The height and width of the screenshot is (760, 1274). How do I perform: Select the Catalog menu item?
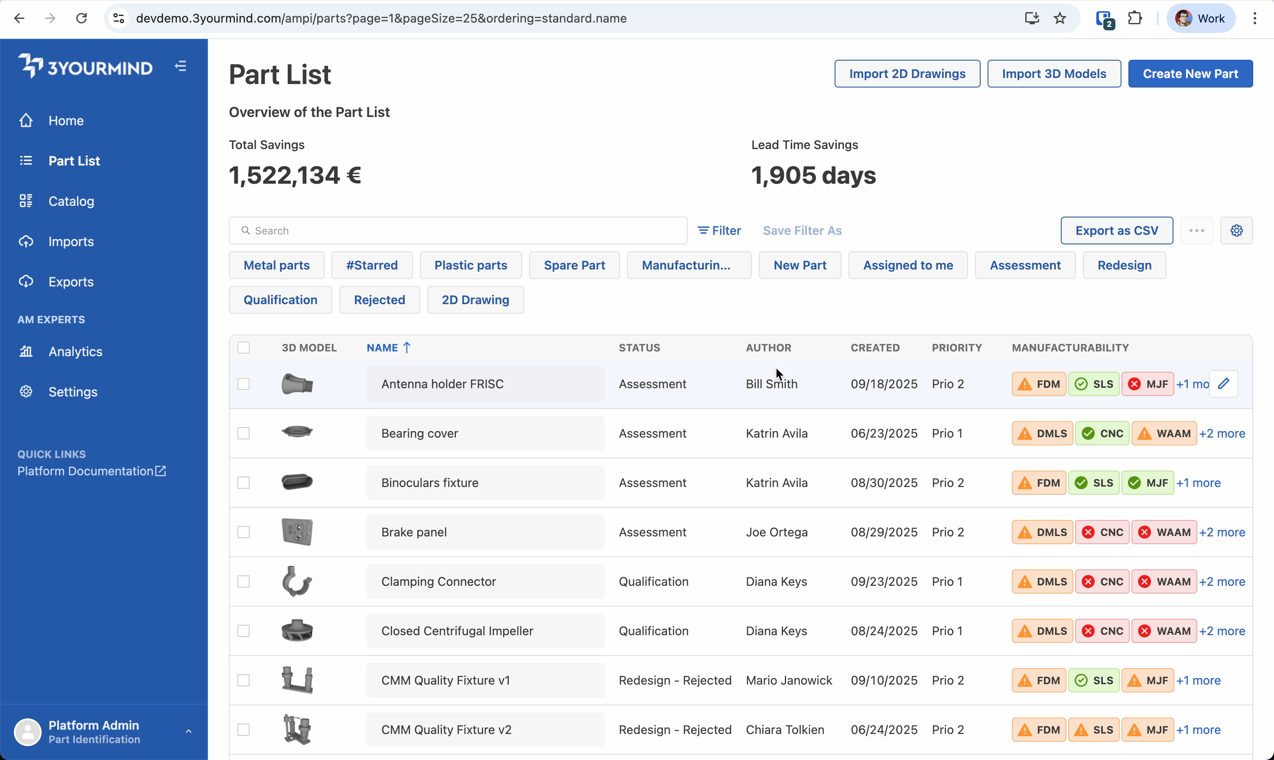tap(71, 201)
